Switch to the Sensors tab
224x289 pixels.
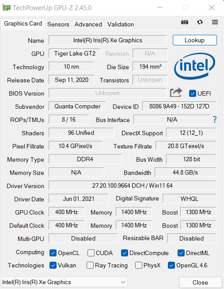pos(58,24)
